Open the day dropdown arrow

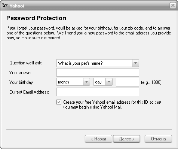(x=109, y=82)
